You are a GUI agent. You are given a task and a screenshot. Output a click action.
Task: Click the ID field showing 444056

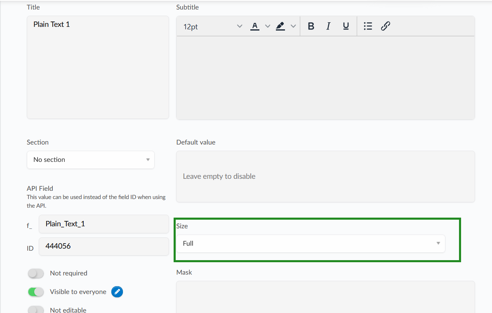104,247
